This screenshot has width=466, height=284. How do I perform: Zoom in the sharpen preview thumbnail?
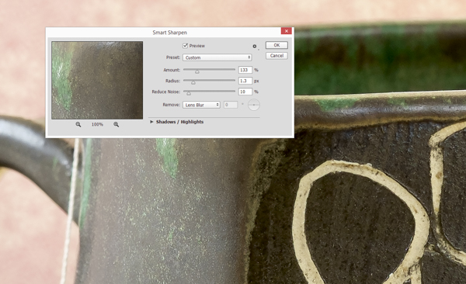click(116, 124)
